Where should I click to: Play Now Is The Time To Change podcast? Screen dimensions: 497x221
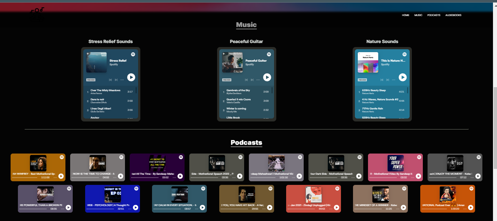click(121, 176)
